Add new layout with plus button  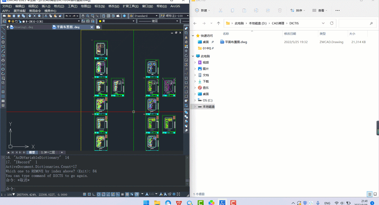62,152
